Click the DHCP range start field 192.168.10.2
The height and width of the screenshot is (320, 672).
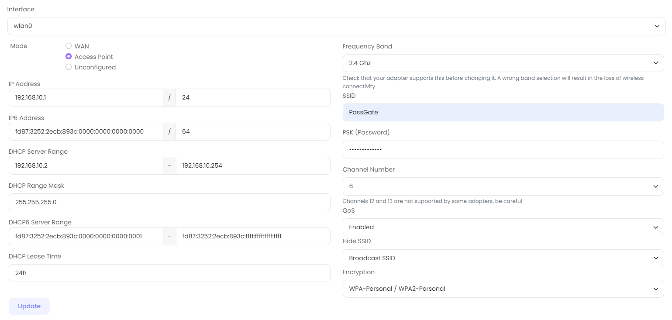pos(86,165)
